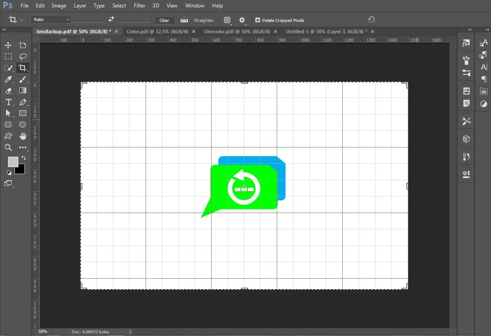Close the Untitled-1 tab

click(373, 31)
